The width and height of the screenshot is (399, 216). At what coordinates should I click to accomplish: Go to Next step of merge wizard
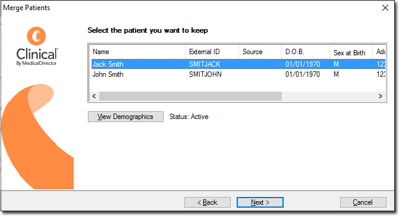pos(260,202)
